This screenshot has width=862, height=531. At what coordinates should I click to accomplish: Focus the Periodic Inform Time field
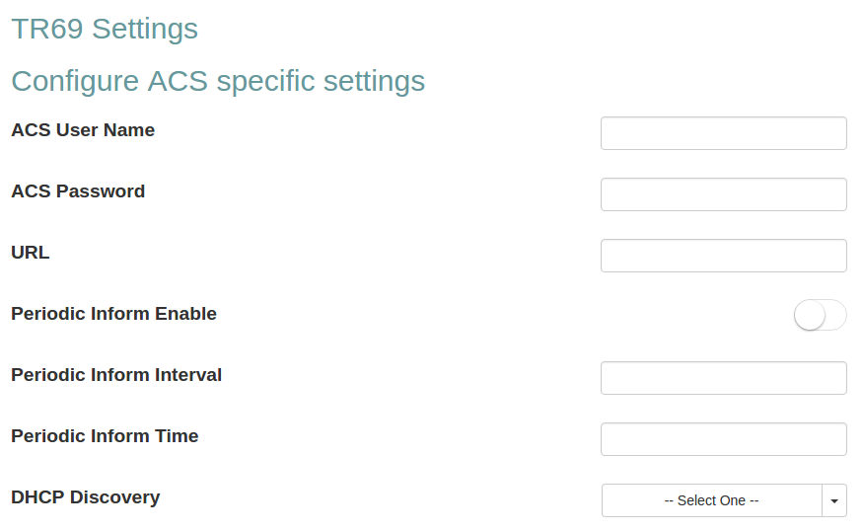(x=723, y=439)
